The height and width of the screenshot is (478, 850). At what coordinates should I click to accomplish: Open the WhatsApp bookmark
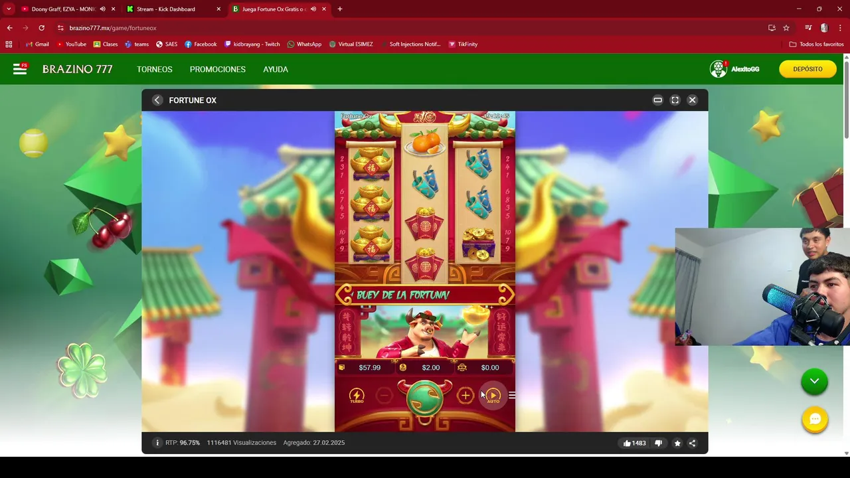(x=304, y=44)
